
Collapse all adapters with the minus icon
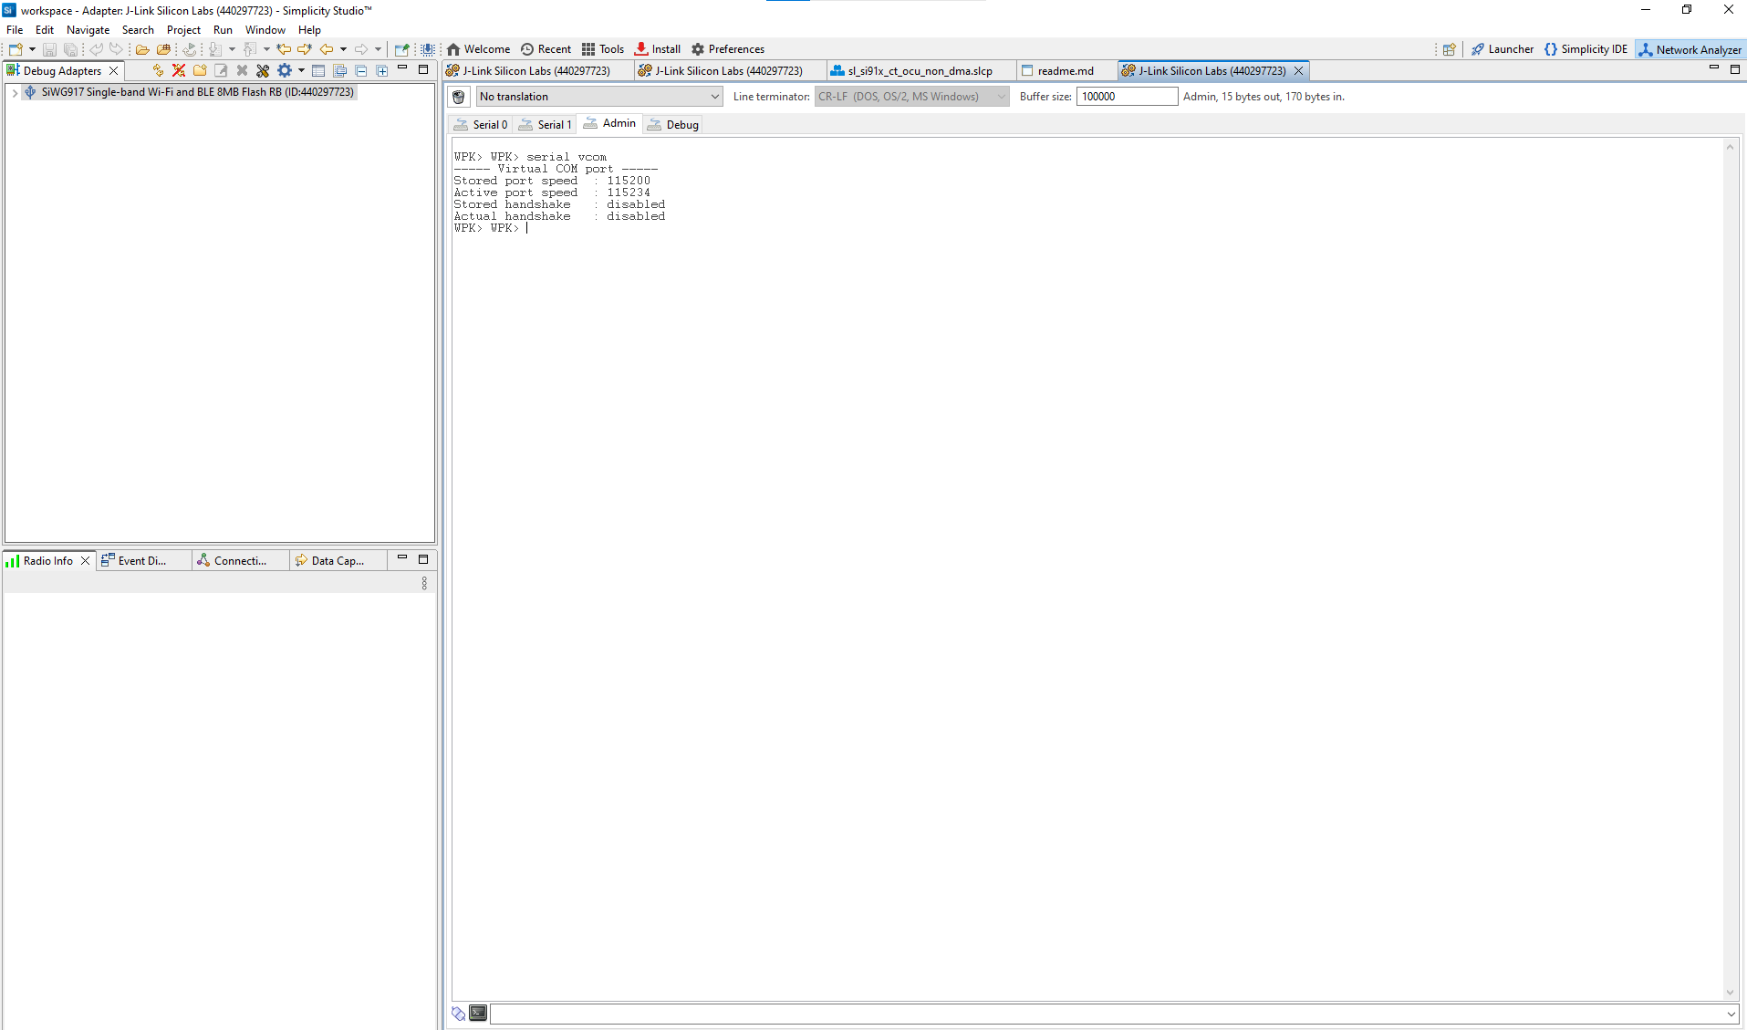click(x=361, y=70)
